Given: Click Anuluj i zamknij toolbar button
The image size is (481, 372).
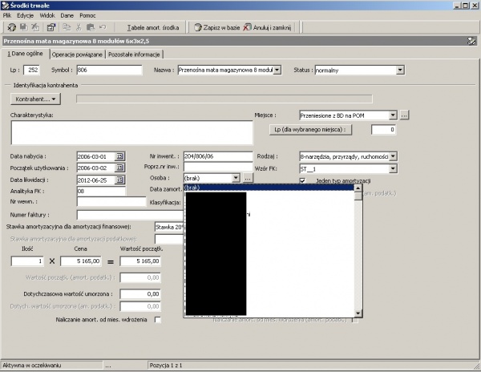Looking at the screenshot, I should coord(267,27).
